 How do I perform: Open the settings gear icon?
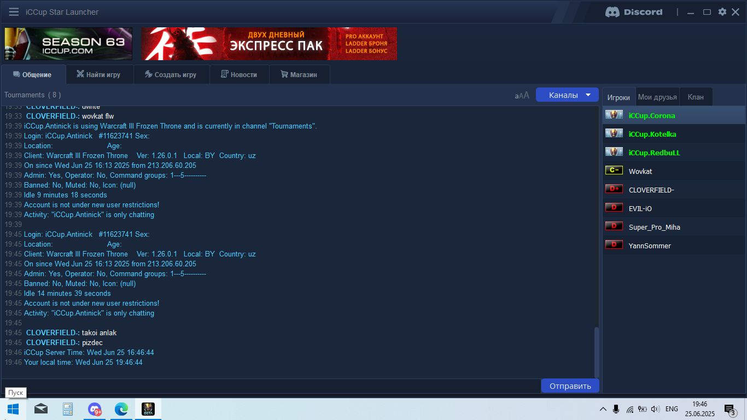point(722,12)
